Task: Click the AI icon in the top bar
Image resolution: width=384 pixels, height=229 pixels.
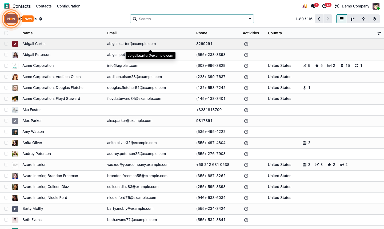Action: click(x=305, y=6)
